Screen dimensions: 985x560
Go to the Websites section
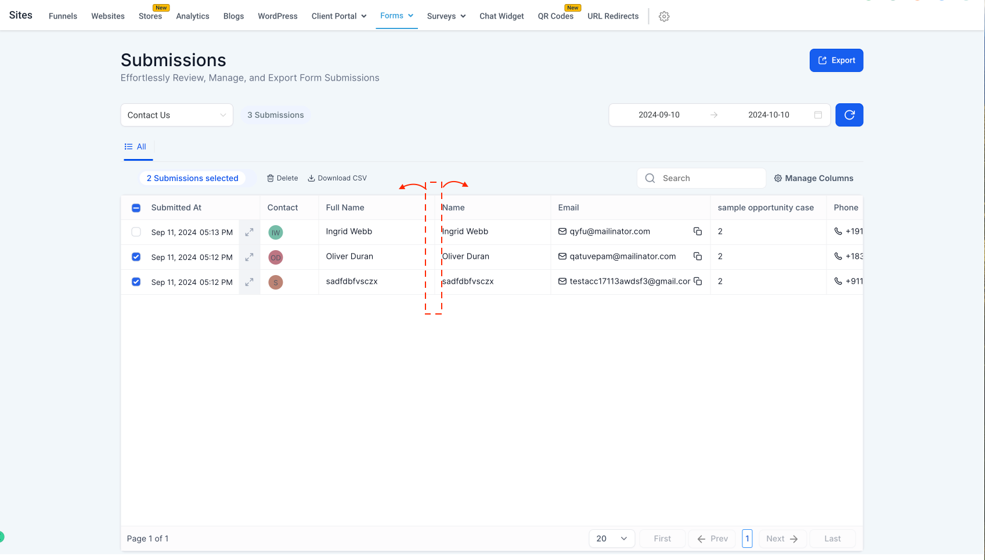point(108,16)
